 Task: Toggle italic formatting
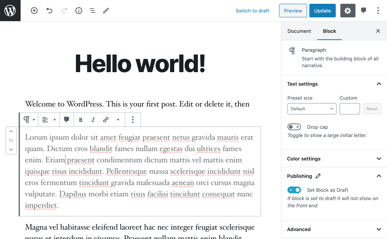pos(93,120)
